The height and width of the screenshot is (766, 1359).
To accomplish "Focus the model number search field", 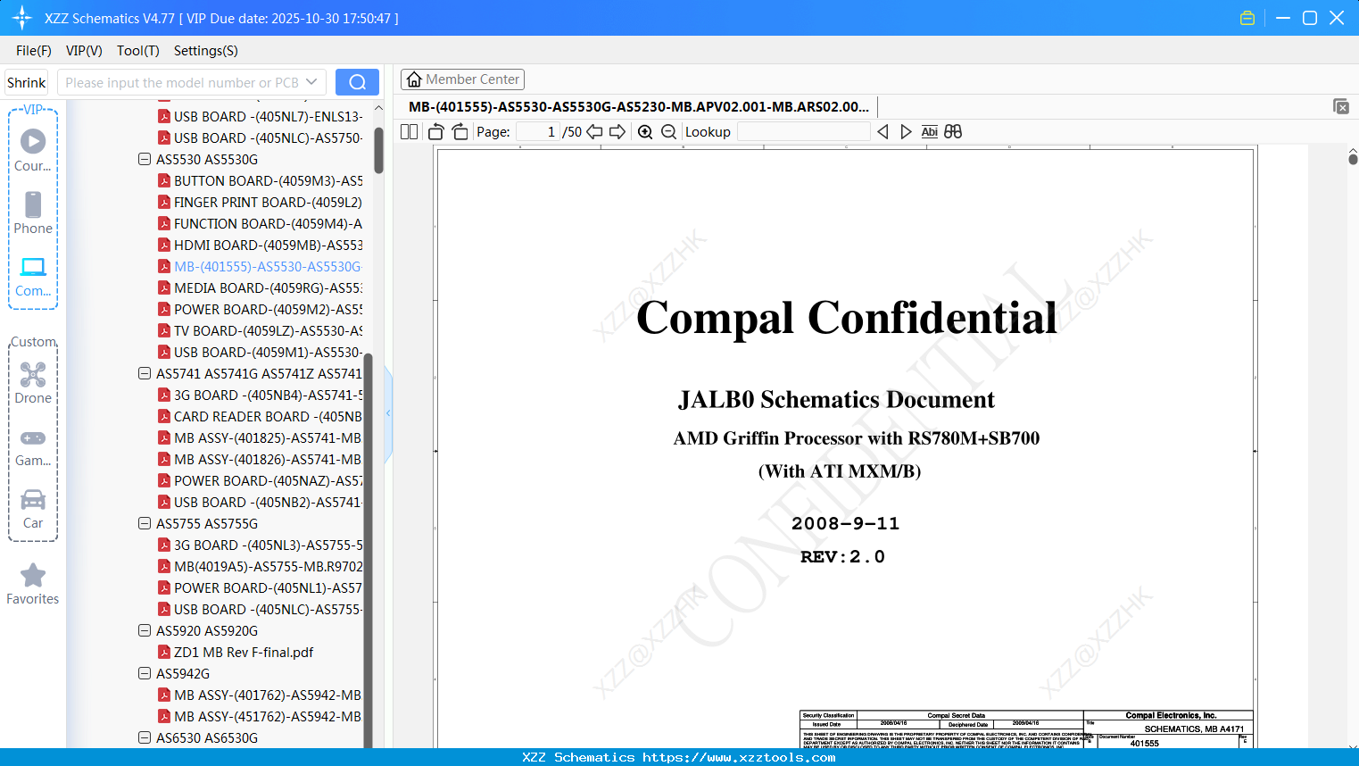I will click(x=192, y=82).
